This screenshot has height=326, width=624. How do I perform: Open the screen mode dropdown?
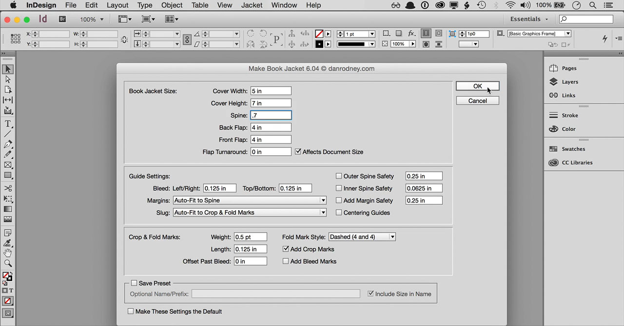(148, 19)
